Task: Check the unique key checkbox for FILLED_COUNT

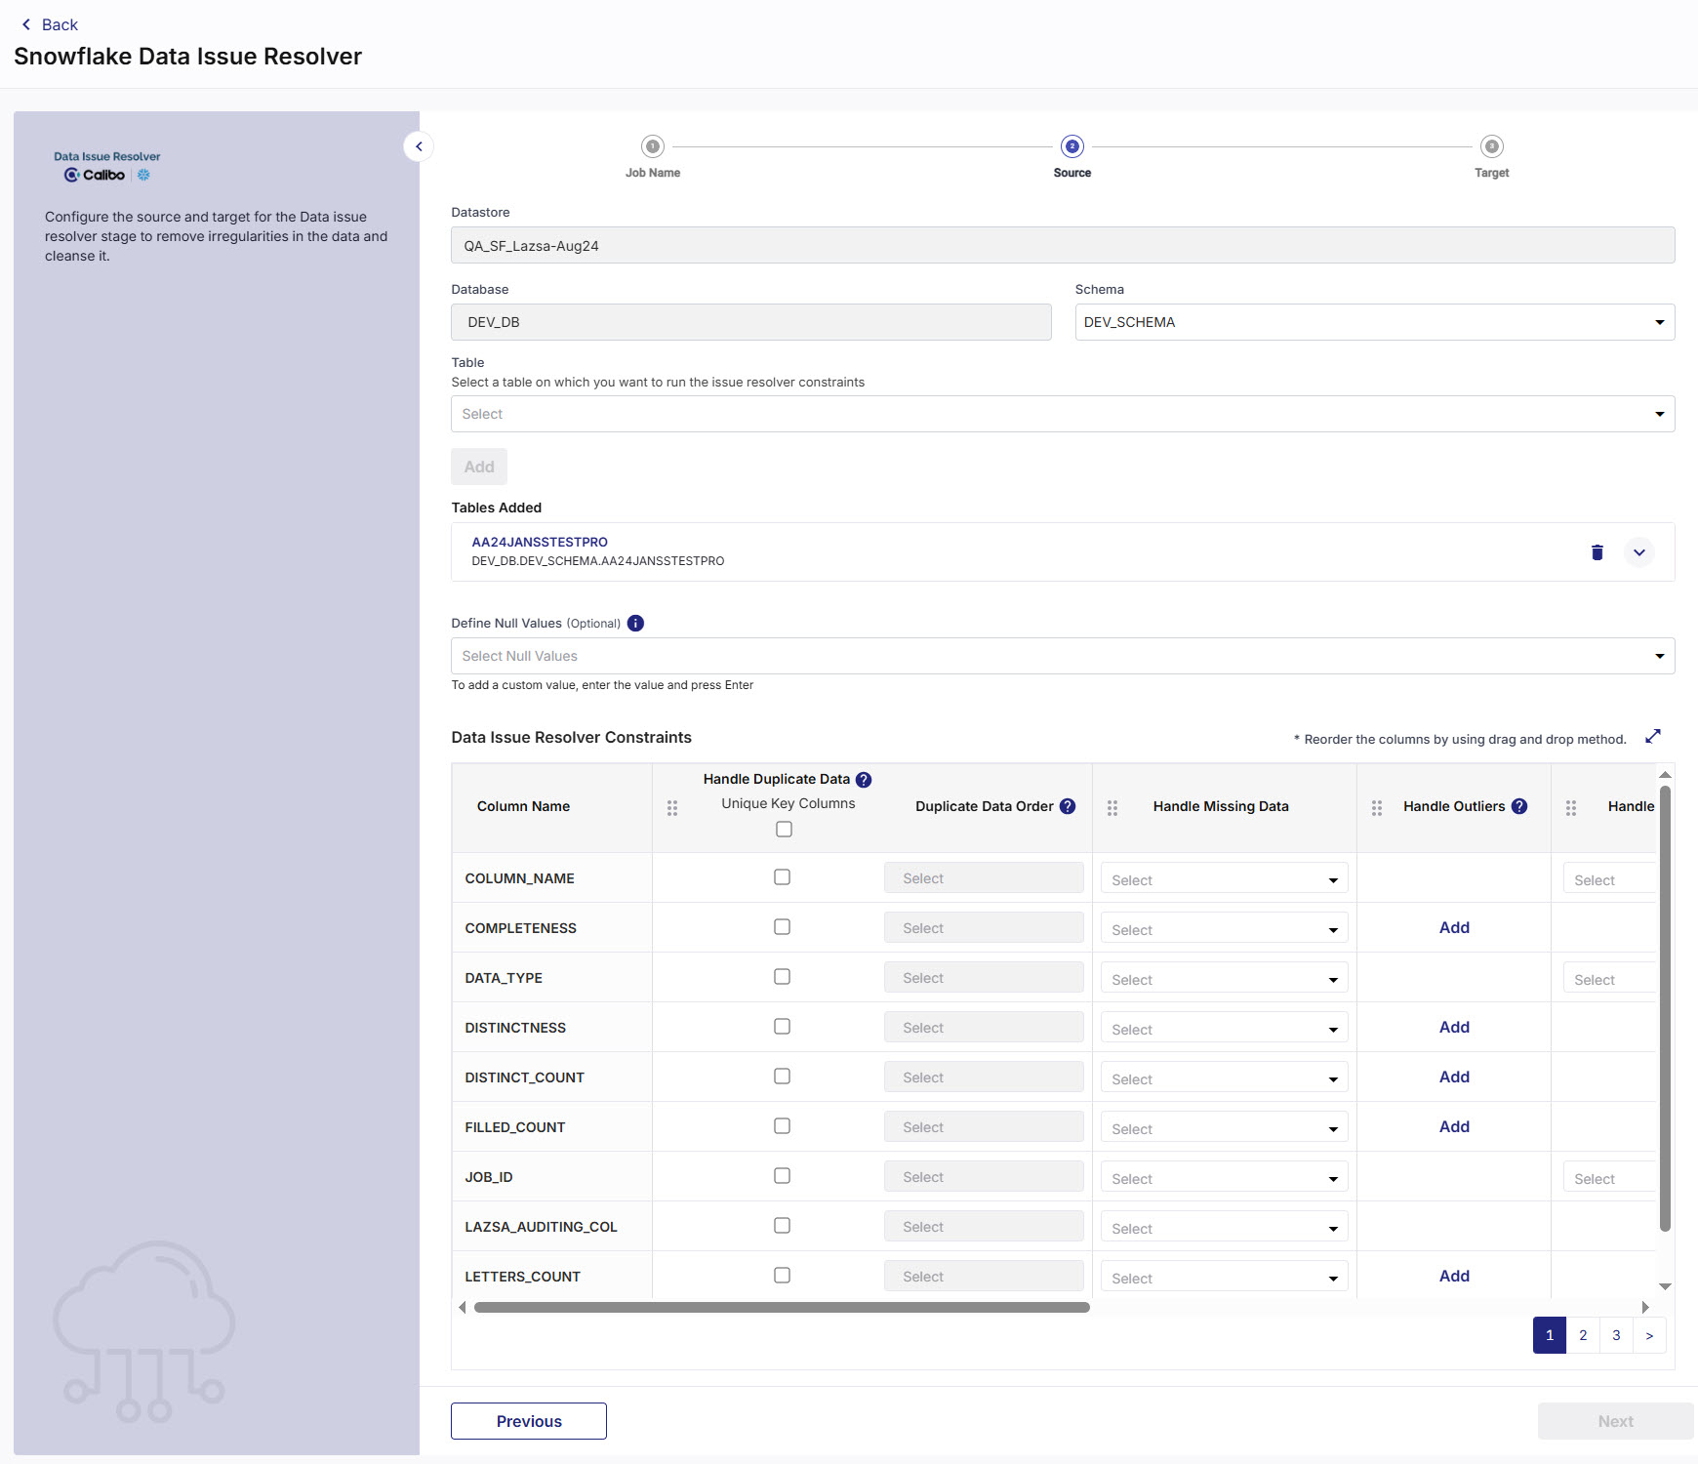Action: (782, 1125)
